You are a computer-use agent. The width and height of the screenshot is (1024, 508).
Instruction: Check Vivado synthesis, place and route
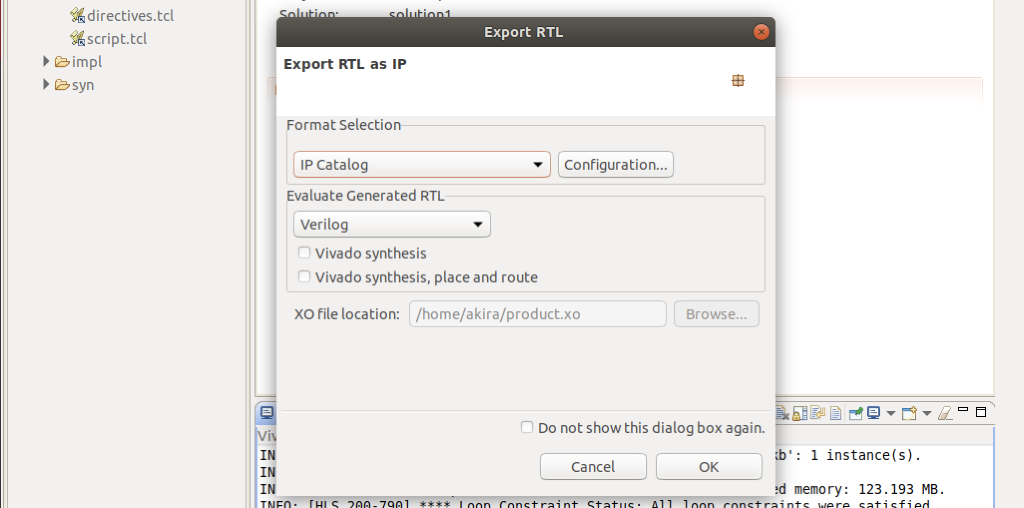(304, 276)
